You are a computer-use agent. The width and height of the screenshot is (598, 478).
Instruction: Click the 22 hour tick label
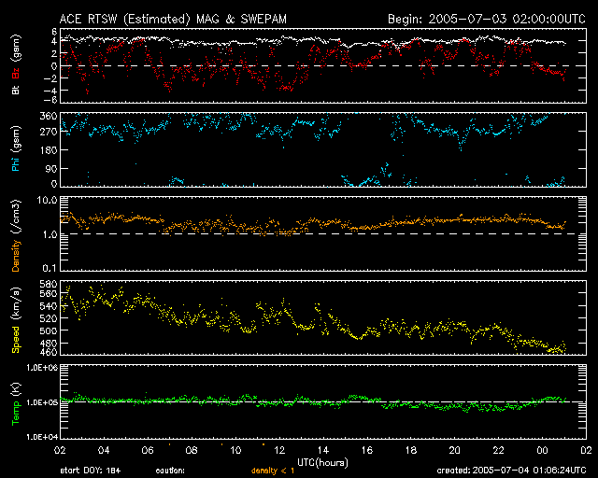tap(498, 449)
